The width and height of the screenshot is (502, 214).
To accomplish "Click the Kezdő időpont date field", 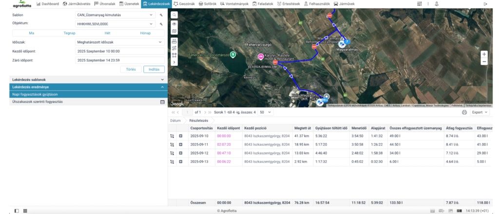I will 119,51.
